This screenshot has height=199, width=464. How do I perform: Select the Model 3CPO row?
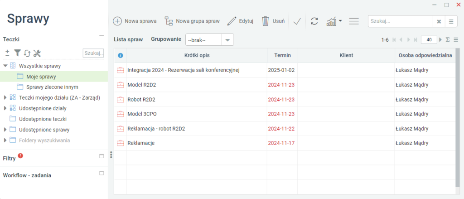coord(285,114)
